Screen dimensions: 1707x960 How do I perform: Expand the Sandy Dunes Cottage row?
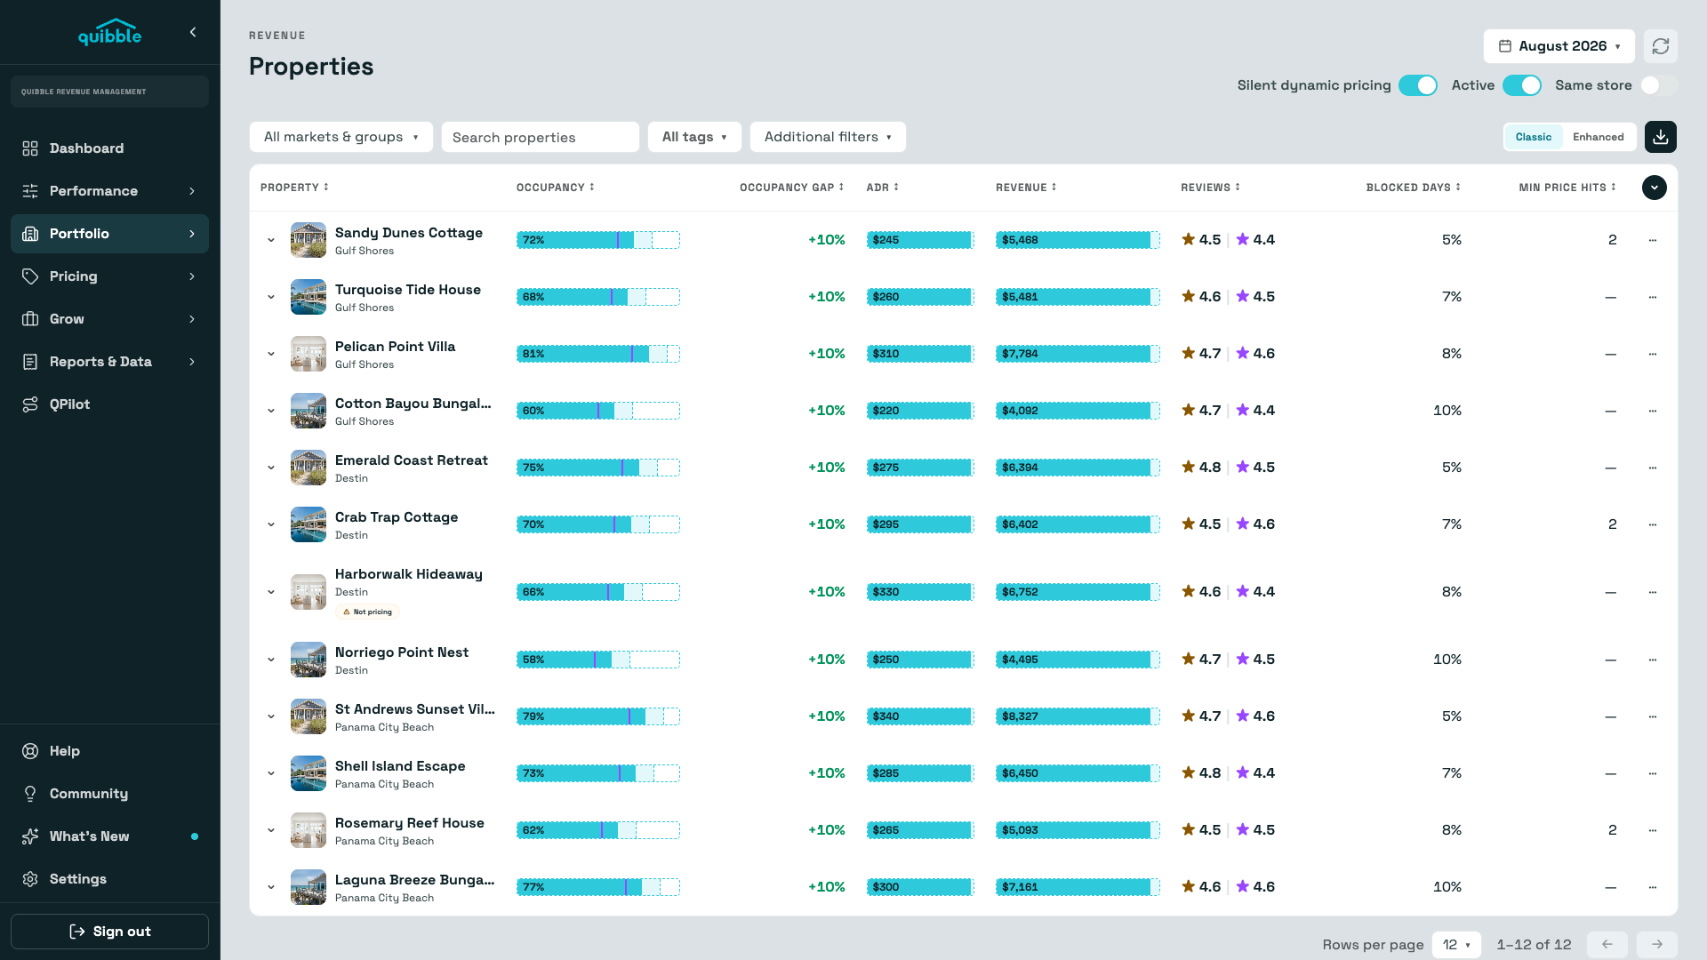point(271,240)
